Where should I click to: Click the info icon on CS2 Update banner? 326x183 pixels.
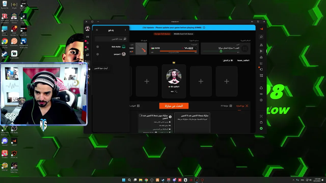pyautogui.click(x=204, y=27)
